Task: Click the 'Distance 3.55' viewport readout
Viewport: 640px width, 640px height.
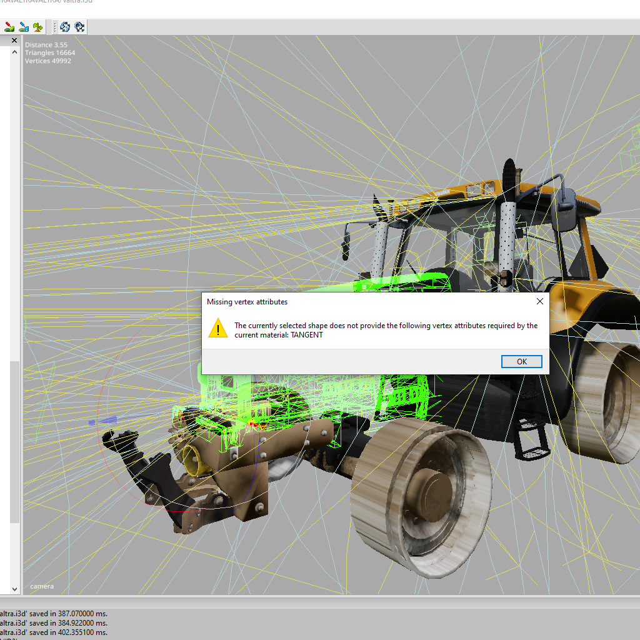Action: pyautogui.click(x=46, y=45)
